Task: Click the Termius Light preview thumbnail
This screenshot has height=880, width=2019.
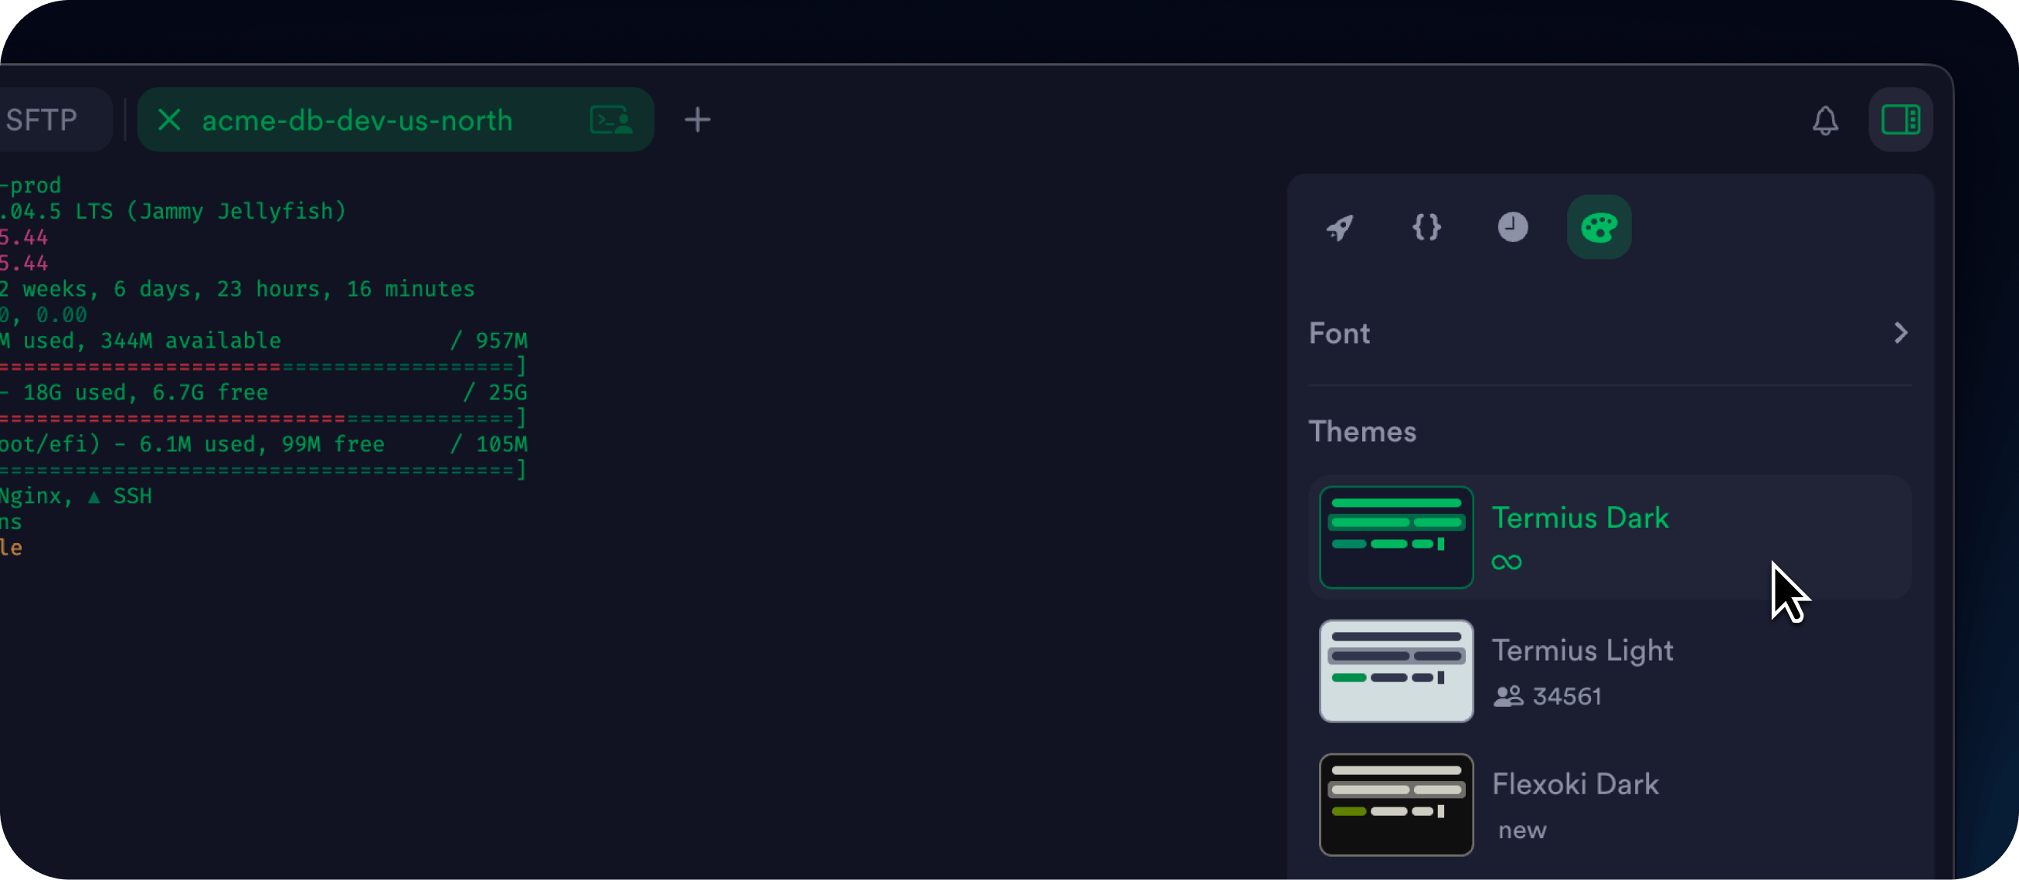Action: pyautogui.click(x=1396, y=671)
